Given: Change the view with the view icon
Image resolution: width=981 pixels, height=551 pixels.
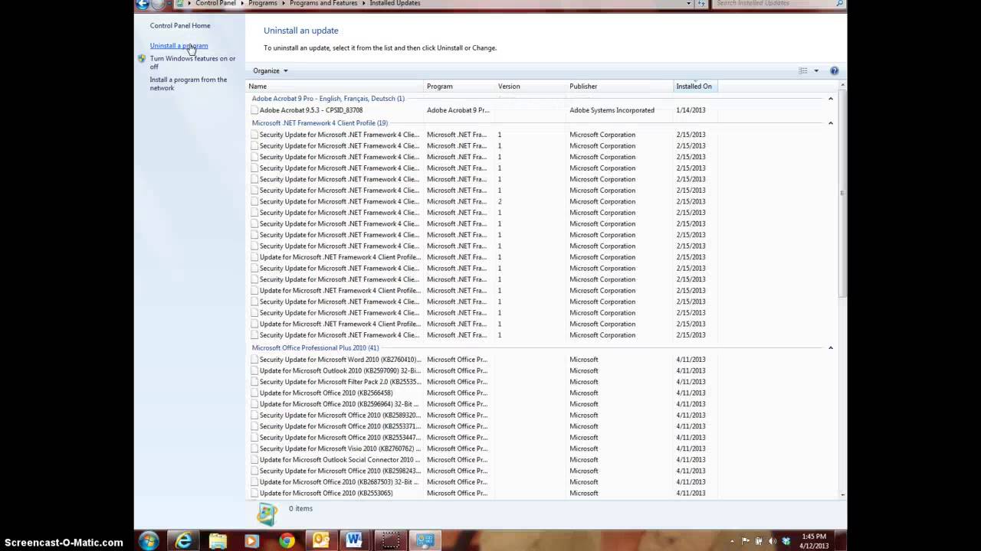Looking at the screenshot, I should coord(803,70).
